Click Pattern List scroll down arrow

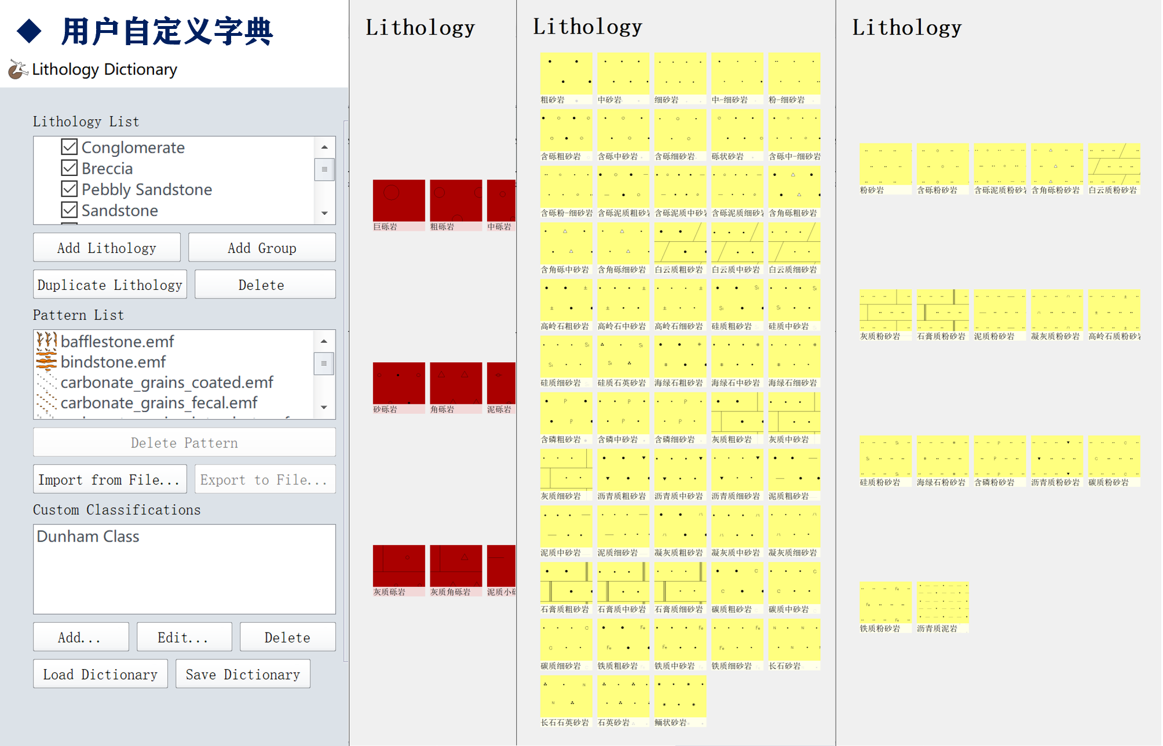pos(324,407)
